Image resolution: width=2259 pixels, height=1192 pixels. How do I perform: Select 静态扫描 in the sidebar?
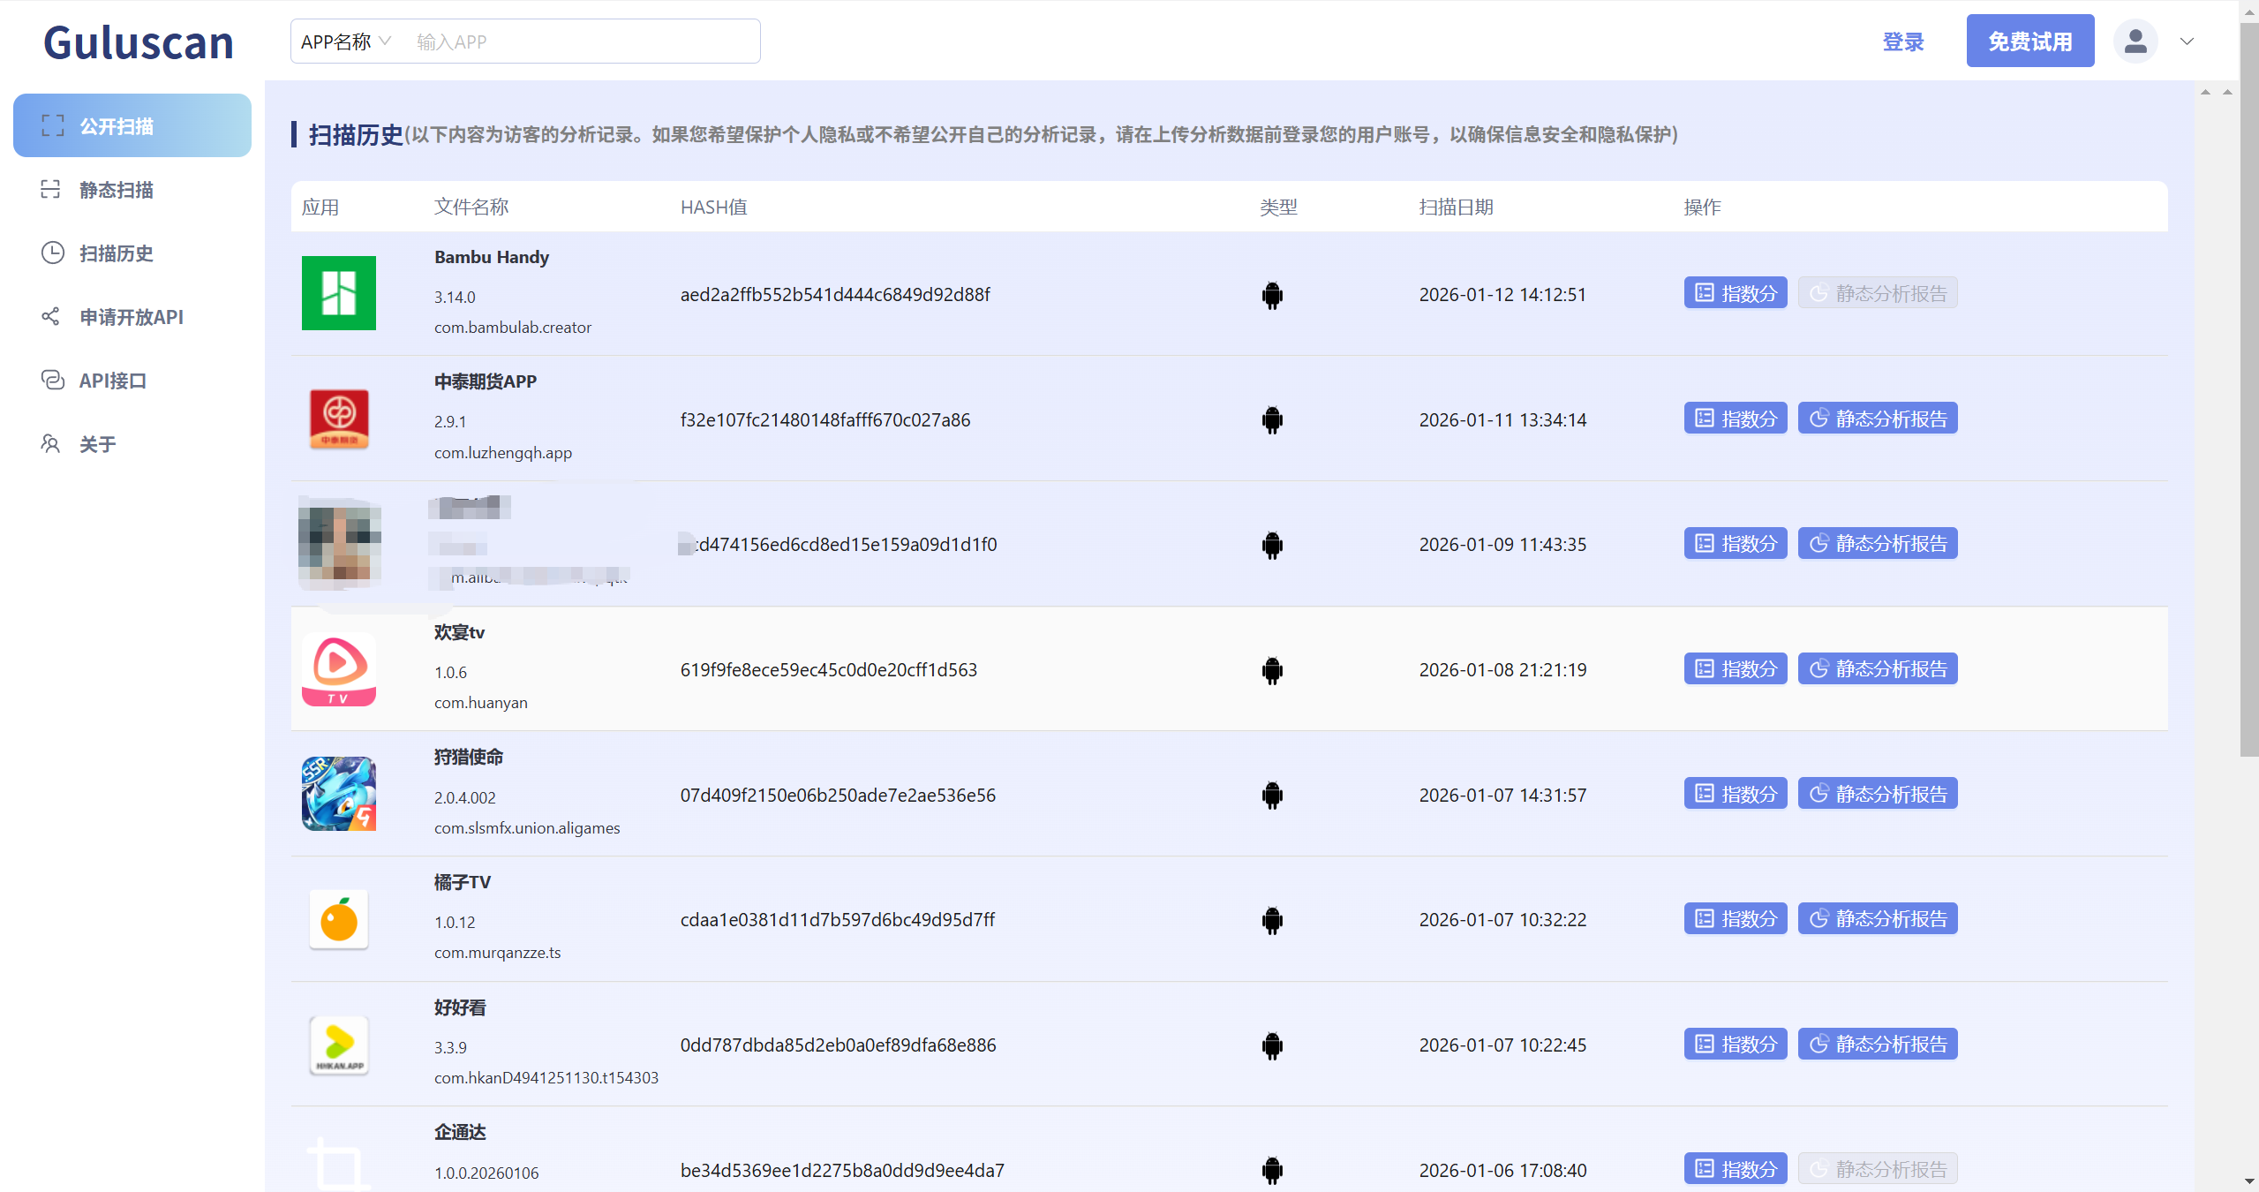click(117, 189)
